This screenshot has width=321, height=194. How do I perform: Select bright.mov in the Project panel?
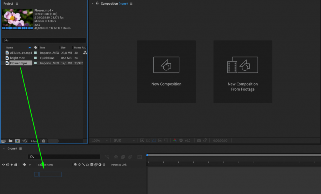(x=17, y=58)
